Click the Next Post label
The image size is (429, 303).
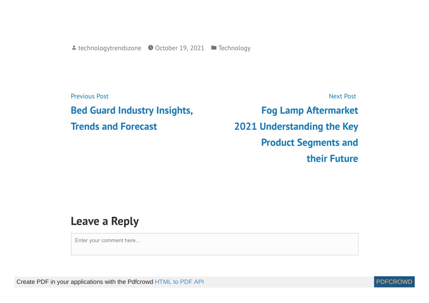[x=342, y=96]
